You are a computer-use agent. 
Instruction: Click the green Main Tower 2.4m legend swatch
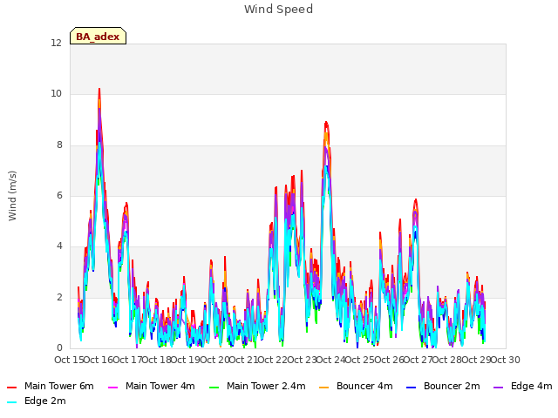214,387
